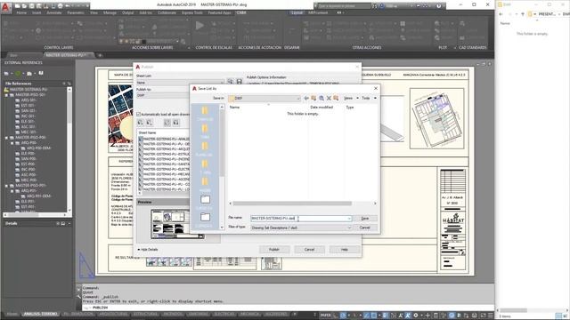Click Move Sheet Down icon in Publish dialog
This screenshot has height=320, width=570.
tap(175, 123)
